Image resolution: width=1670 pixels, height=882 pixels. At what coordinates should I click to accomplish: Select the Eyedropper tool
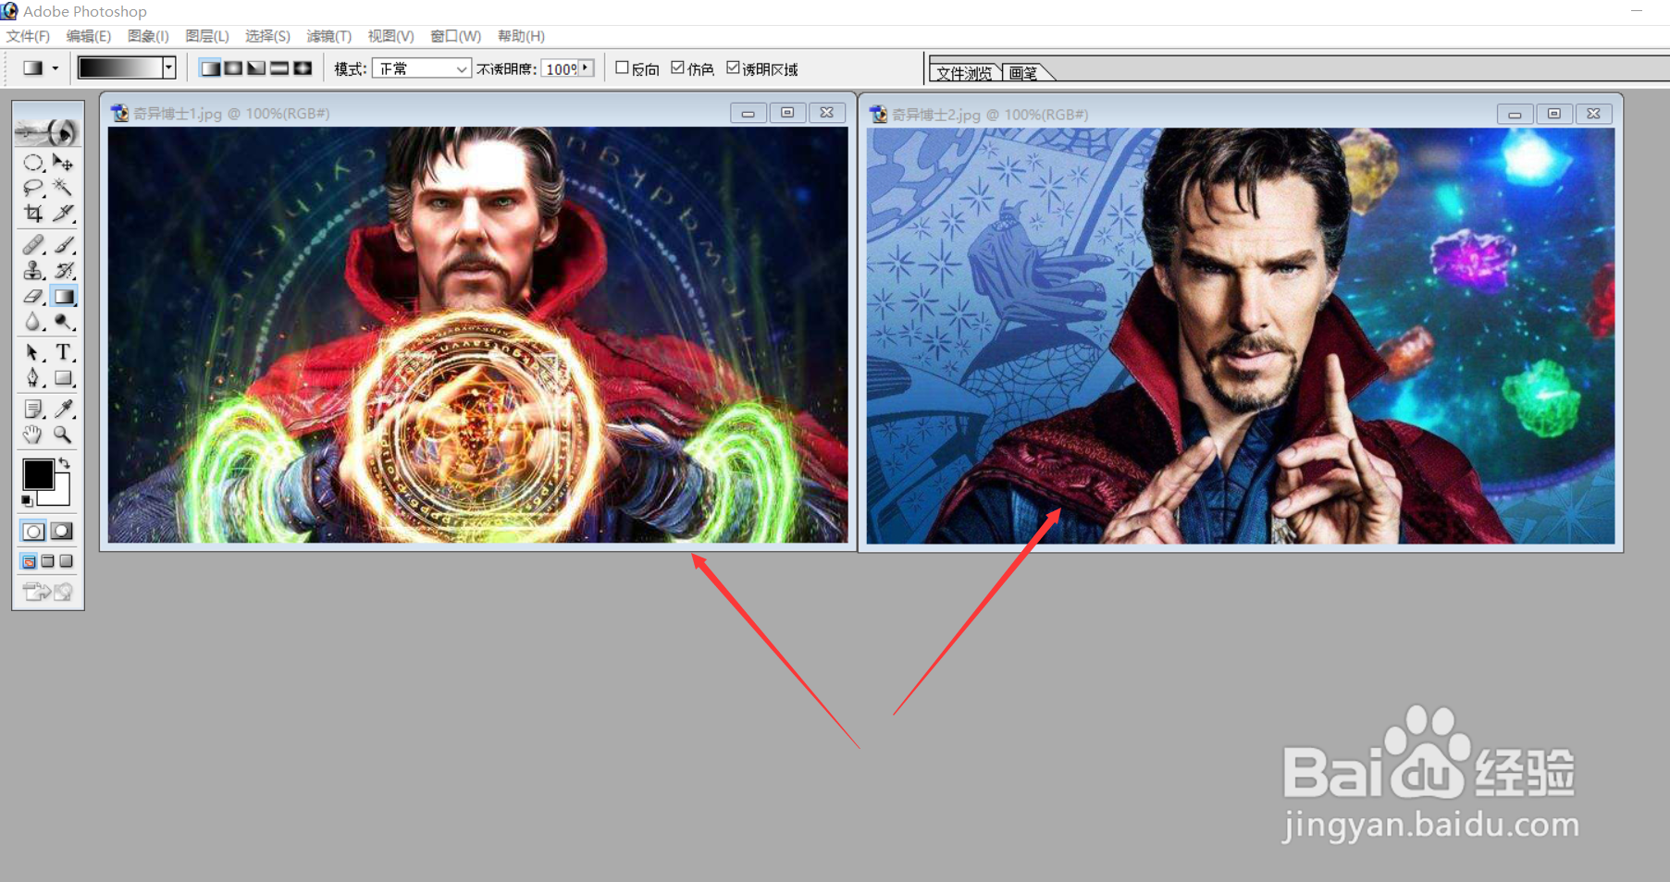point(63,409)
